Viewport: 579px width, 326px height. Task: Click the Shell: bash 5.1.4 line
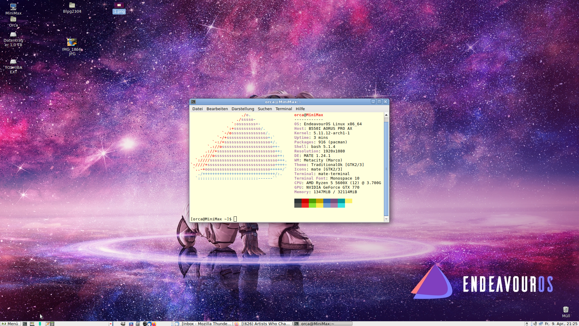315,147
